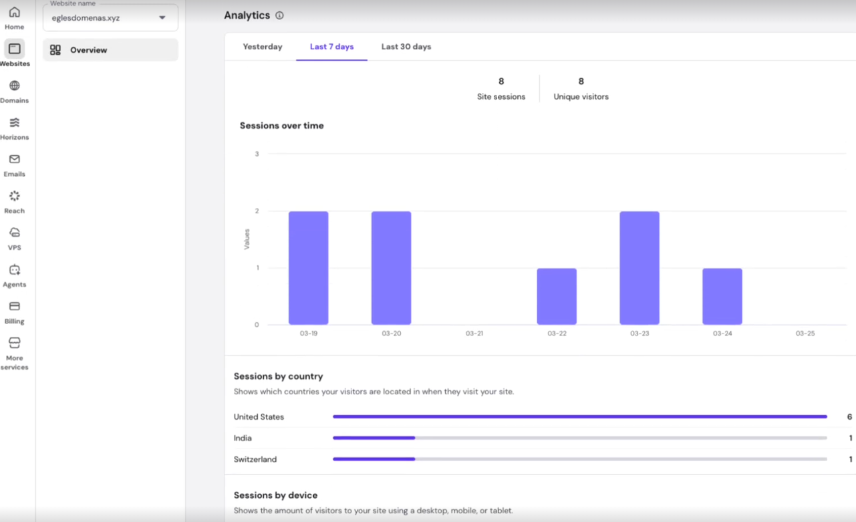
Task: Click the India sessions progress bar
Action: tap(579, 438)
